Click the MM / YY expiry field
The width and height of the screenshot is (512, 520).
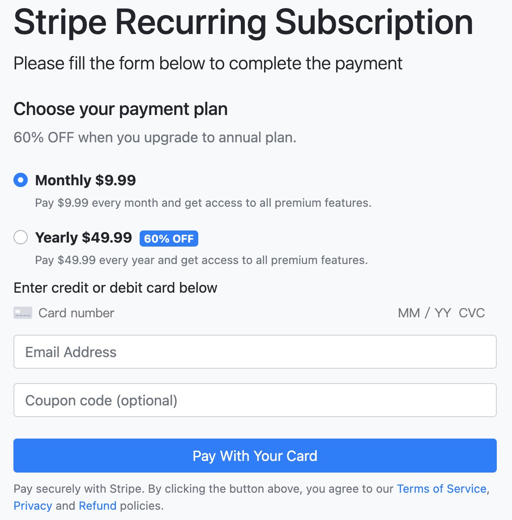tap(424, 313)
